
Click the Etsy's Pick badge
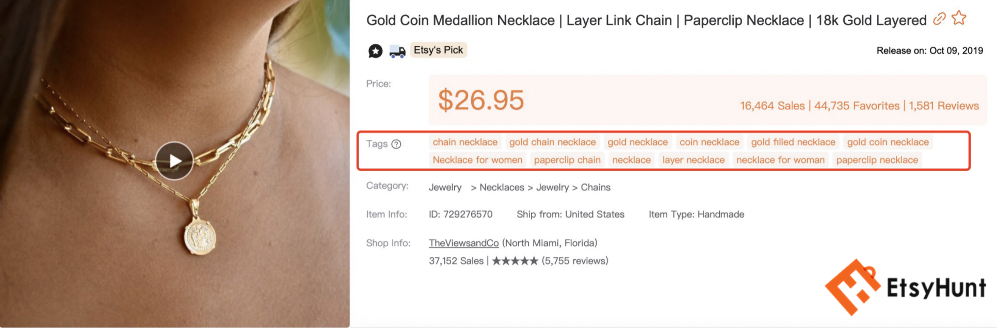coord(438,50)
